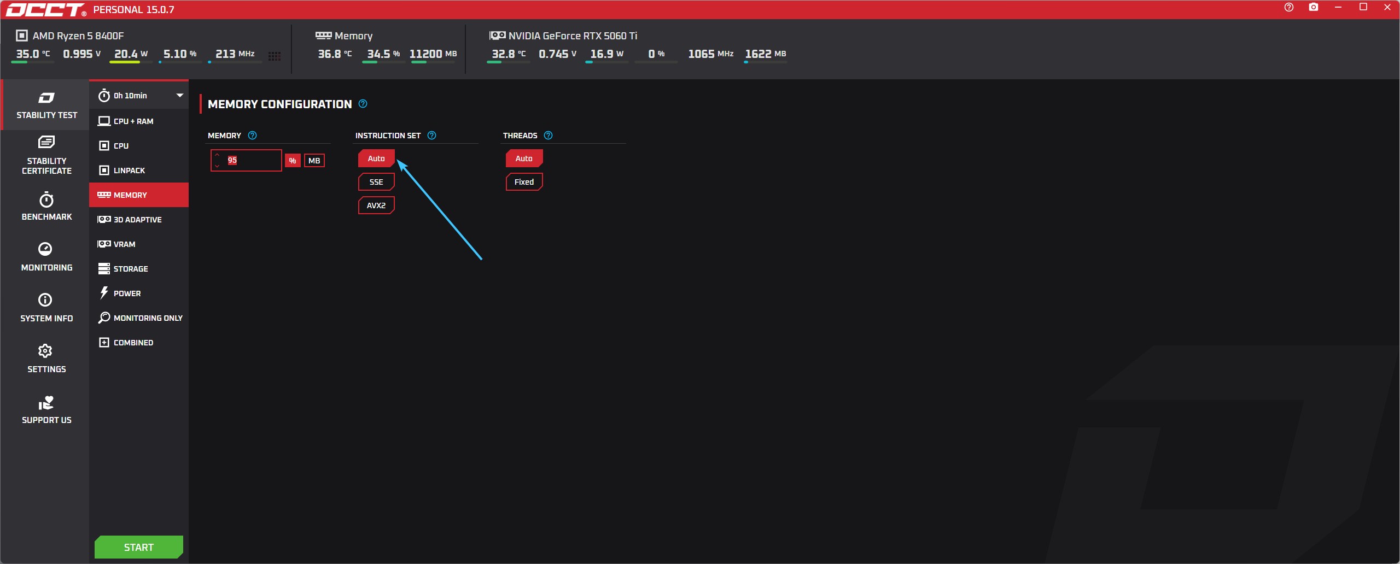Click the memory percentage input field

[x=252, y=161]
